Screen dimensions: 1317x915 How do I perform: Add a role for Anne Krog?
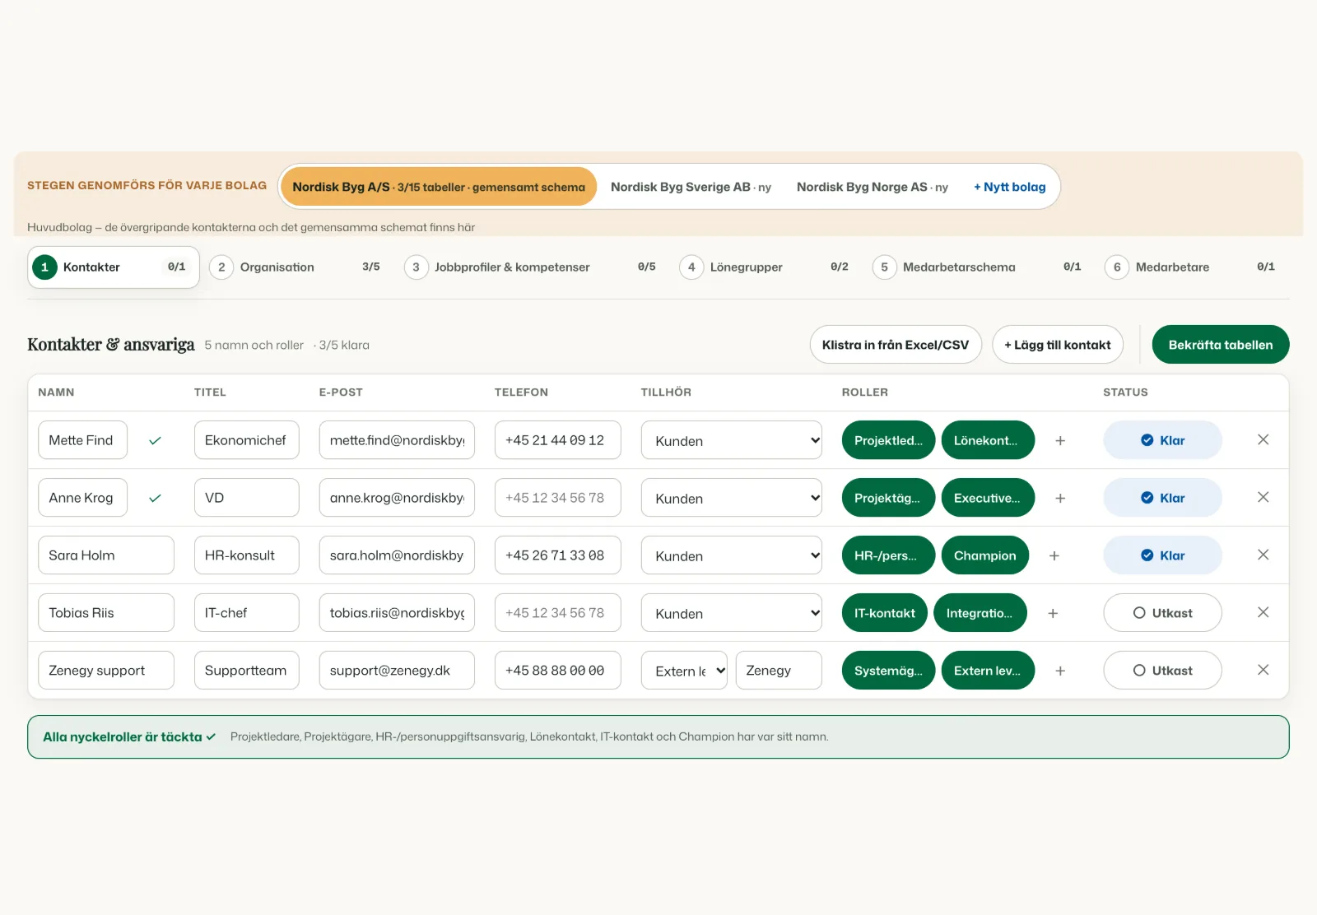pos(1060,499)
